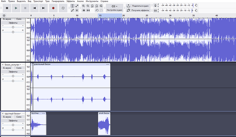Click the Поделиться аудио button
Screen dimensions: 236x137
[x=138, y=6]
